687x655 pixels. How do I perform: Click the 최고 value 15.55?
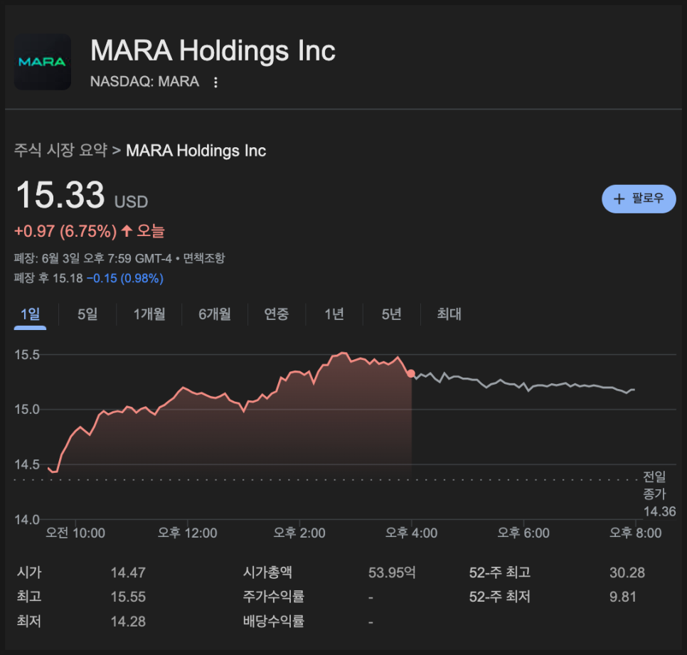[x=128, y=597]
